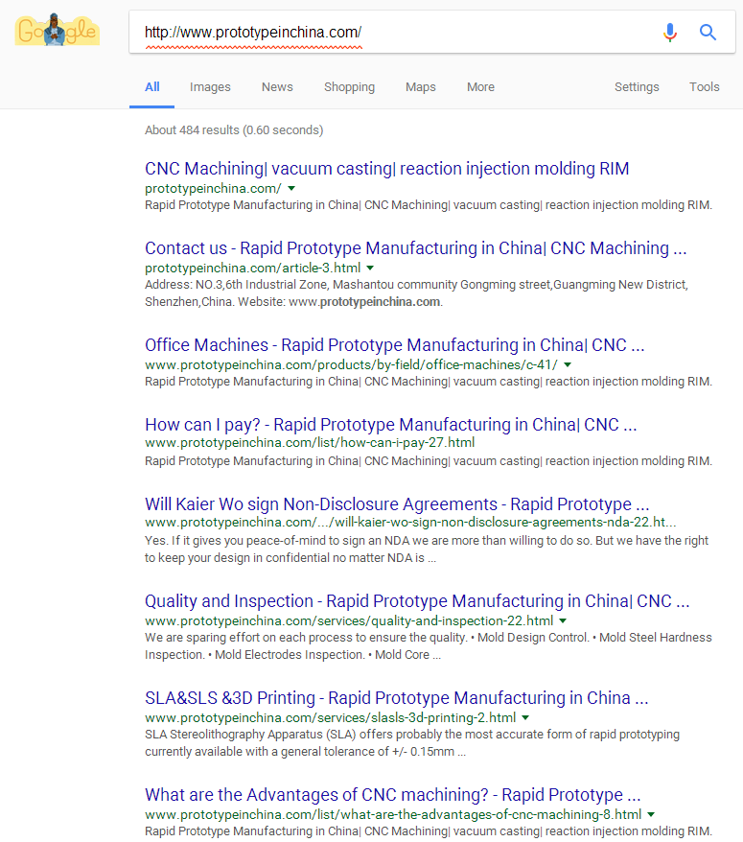This screenshot has height=842, width=743.
Task: Click the blue magnifier search button
Action: tap(708, 33)
